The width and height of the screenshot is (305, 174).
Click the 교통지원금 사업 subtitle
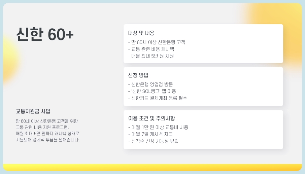click(x=33, y=111)
